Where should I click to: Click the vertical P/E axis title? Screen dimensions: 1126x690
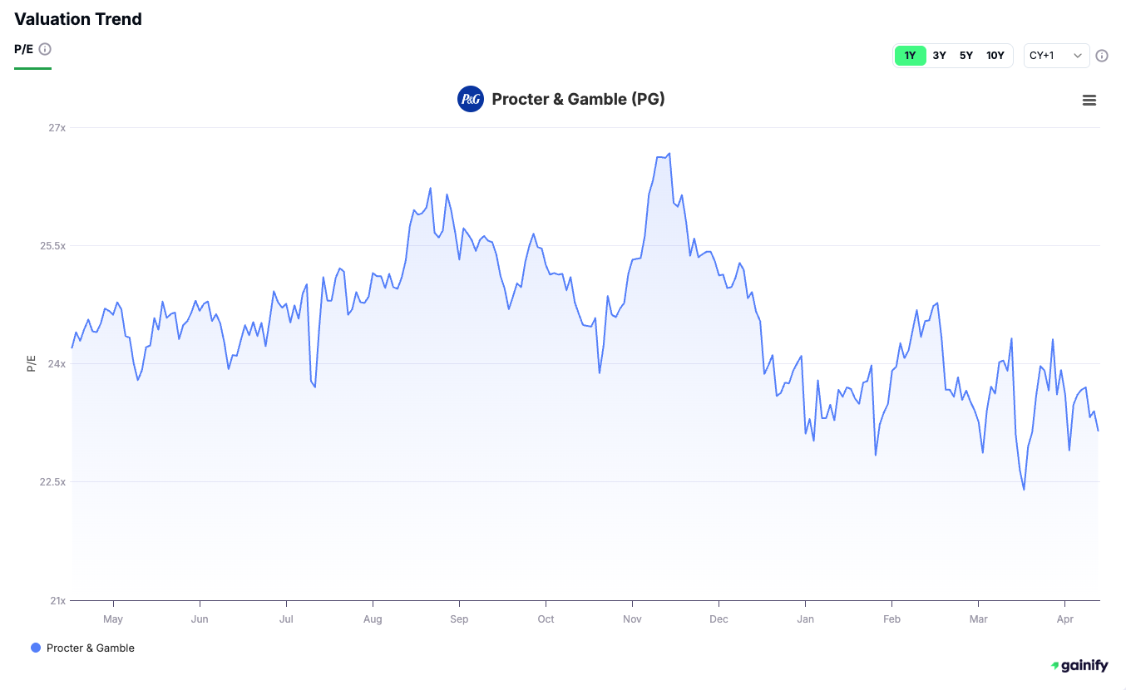[32, 363]
